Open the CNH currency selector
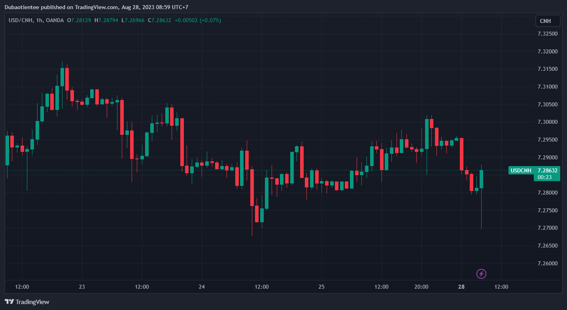 pyautogui.click(x=548, y=21)
